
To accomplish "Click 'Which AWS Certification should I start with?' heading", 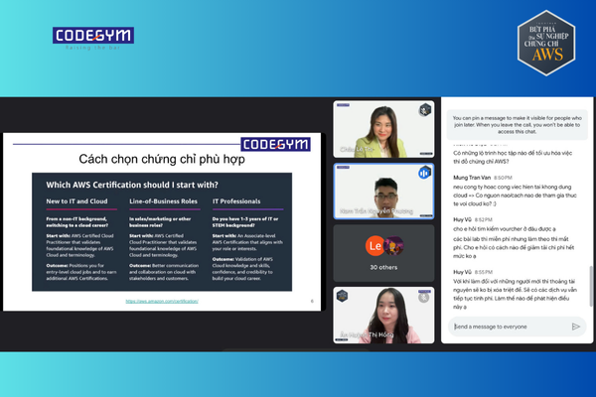I will click(x=132, y=185).
